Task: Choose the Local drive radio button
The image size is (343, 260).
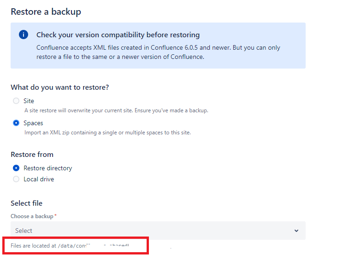Action: pyautogui.click(x=16, y=179)
